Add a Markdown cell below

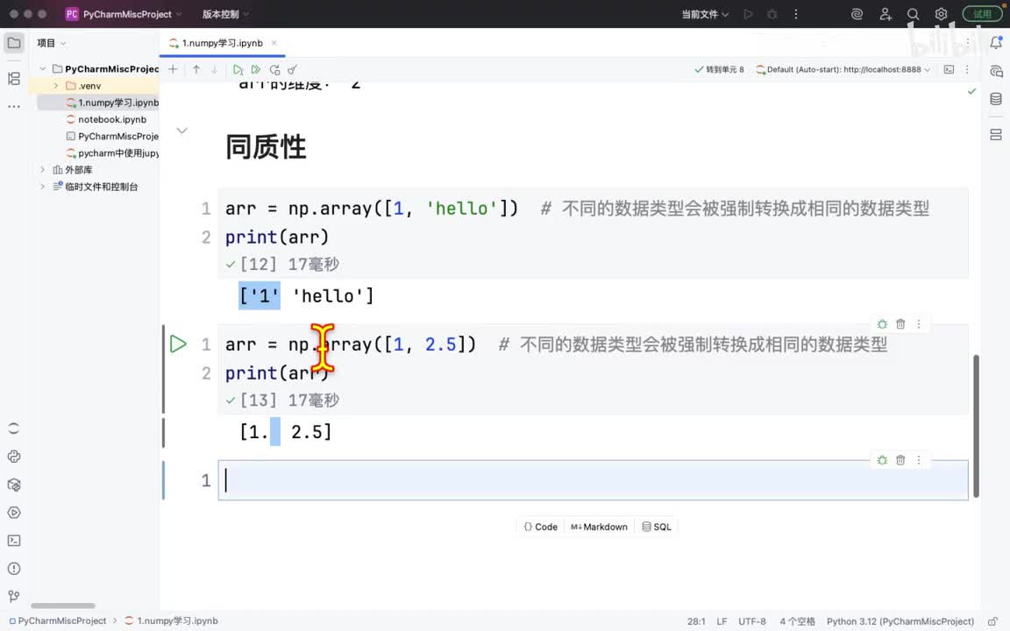[x=599, y=527]
